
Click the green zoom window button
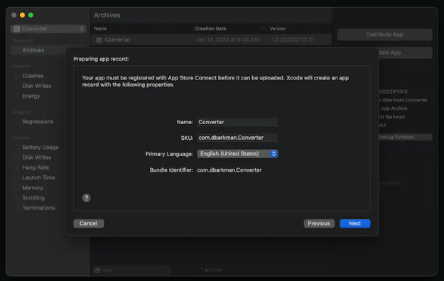31,15
